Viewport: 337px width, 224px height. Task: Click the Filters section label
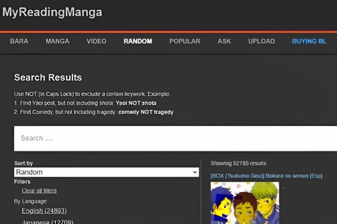[22, 182]
